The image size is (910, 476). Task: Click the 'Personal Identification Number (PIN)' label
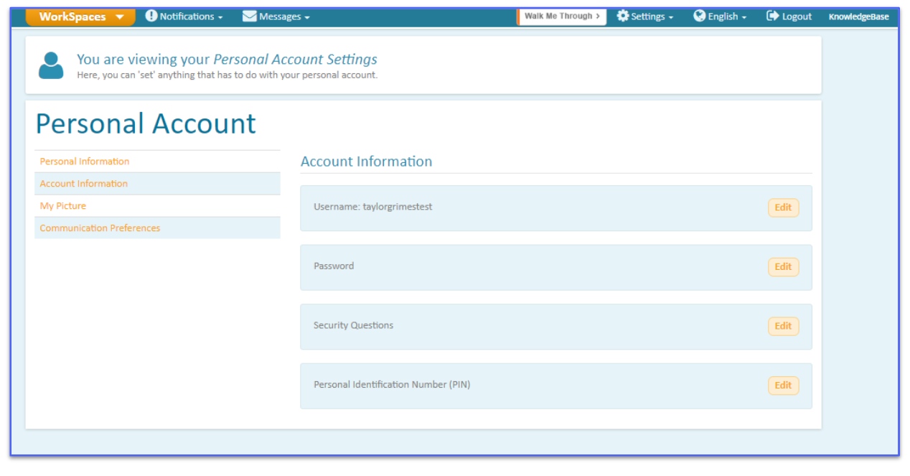pos(392,385)
